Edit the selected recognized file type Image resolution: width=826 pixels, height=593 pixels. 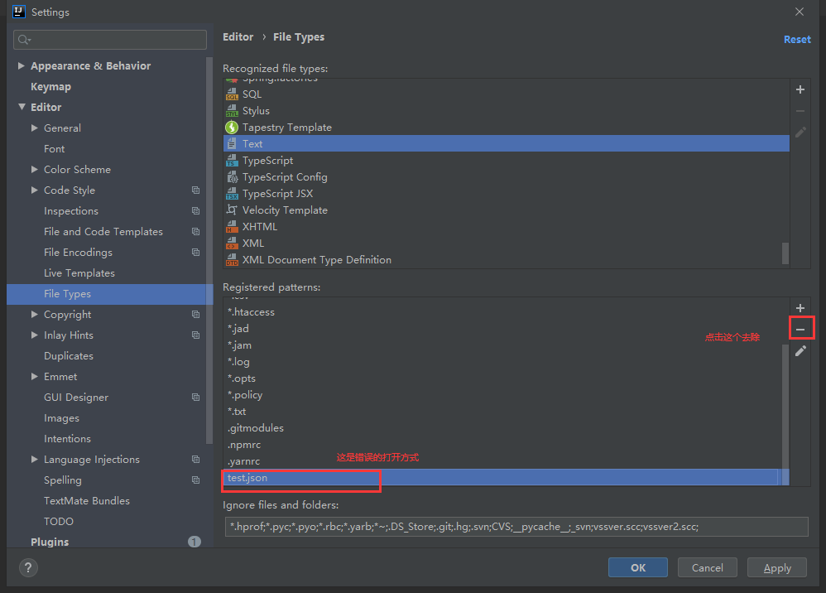point(800,133)
